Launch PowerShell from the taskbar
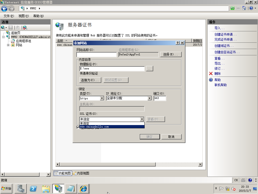258x194 pixels. [33, 188]
